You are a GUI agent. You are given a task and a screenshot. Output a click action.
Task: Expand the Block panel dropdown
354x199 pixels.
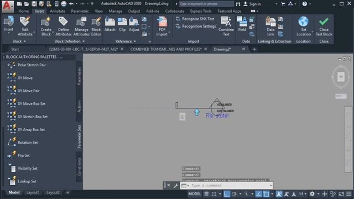click(x=19, y=41)
